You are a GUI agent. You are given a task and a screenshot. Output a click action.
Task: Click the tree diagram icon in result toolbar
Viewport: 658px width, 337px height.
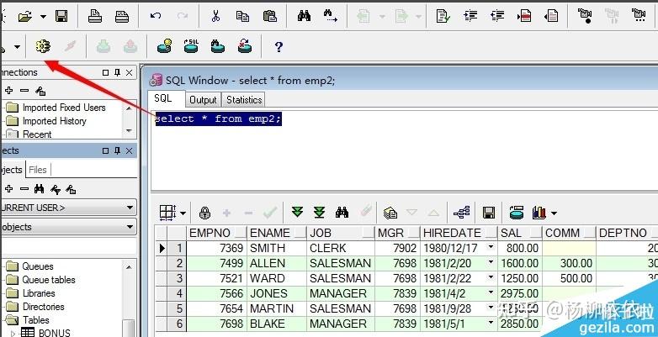462,213
